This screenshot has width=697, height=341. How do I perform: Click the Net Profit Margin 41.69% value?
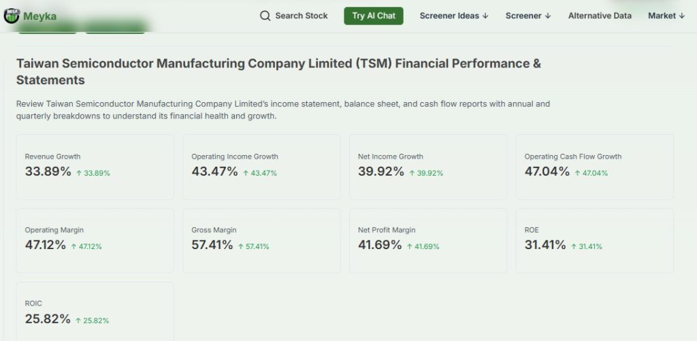pyautogui.click(x=380, y=245)
